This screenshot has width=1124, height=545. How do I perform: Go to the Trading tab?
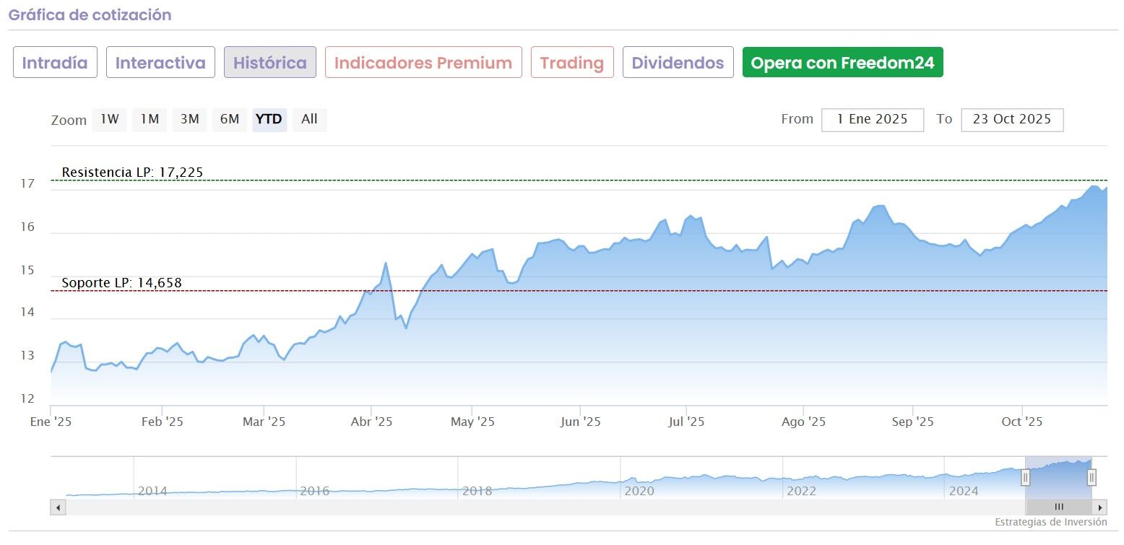572,63
